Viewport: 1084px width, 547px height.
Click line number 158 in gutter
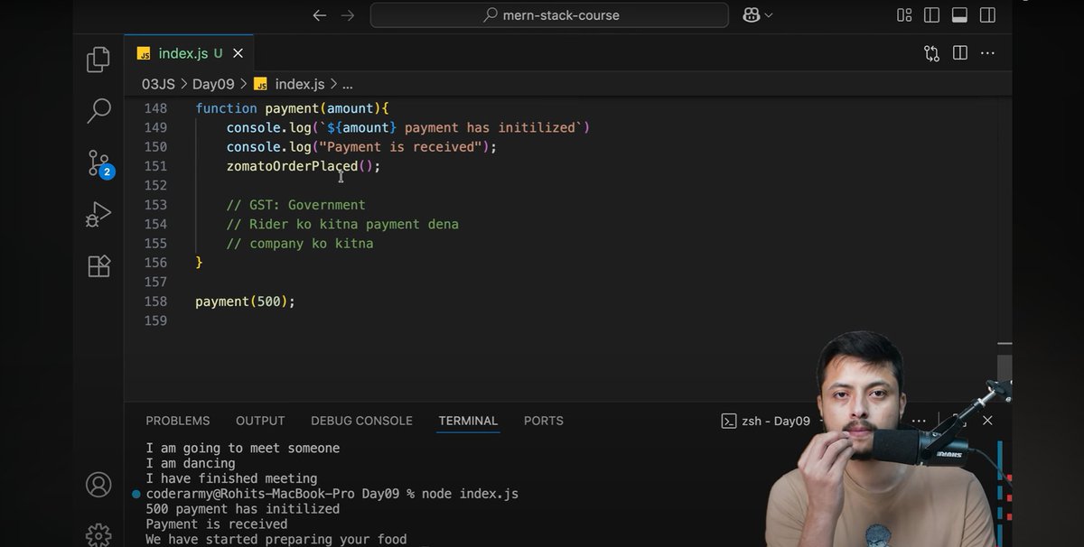point(155,301)
